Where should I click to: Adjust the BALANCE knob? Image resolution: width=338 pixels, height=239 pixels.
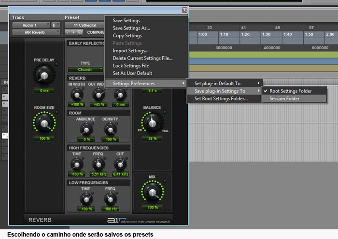152,123
